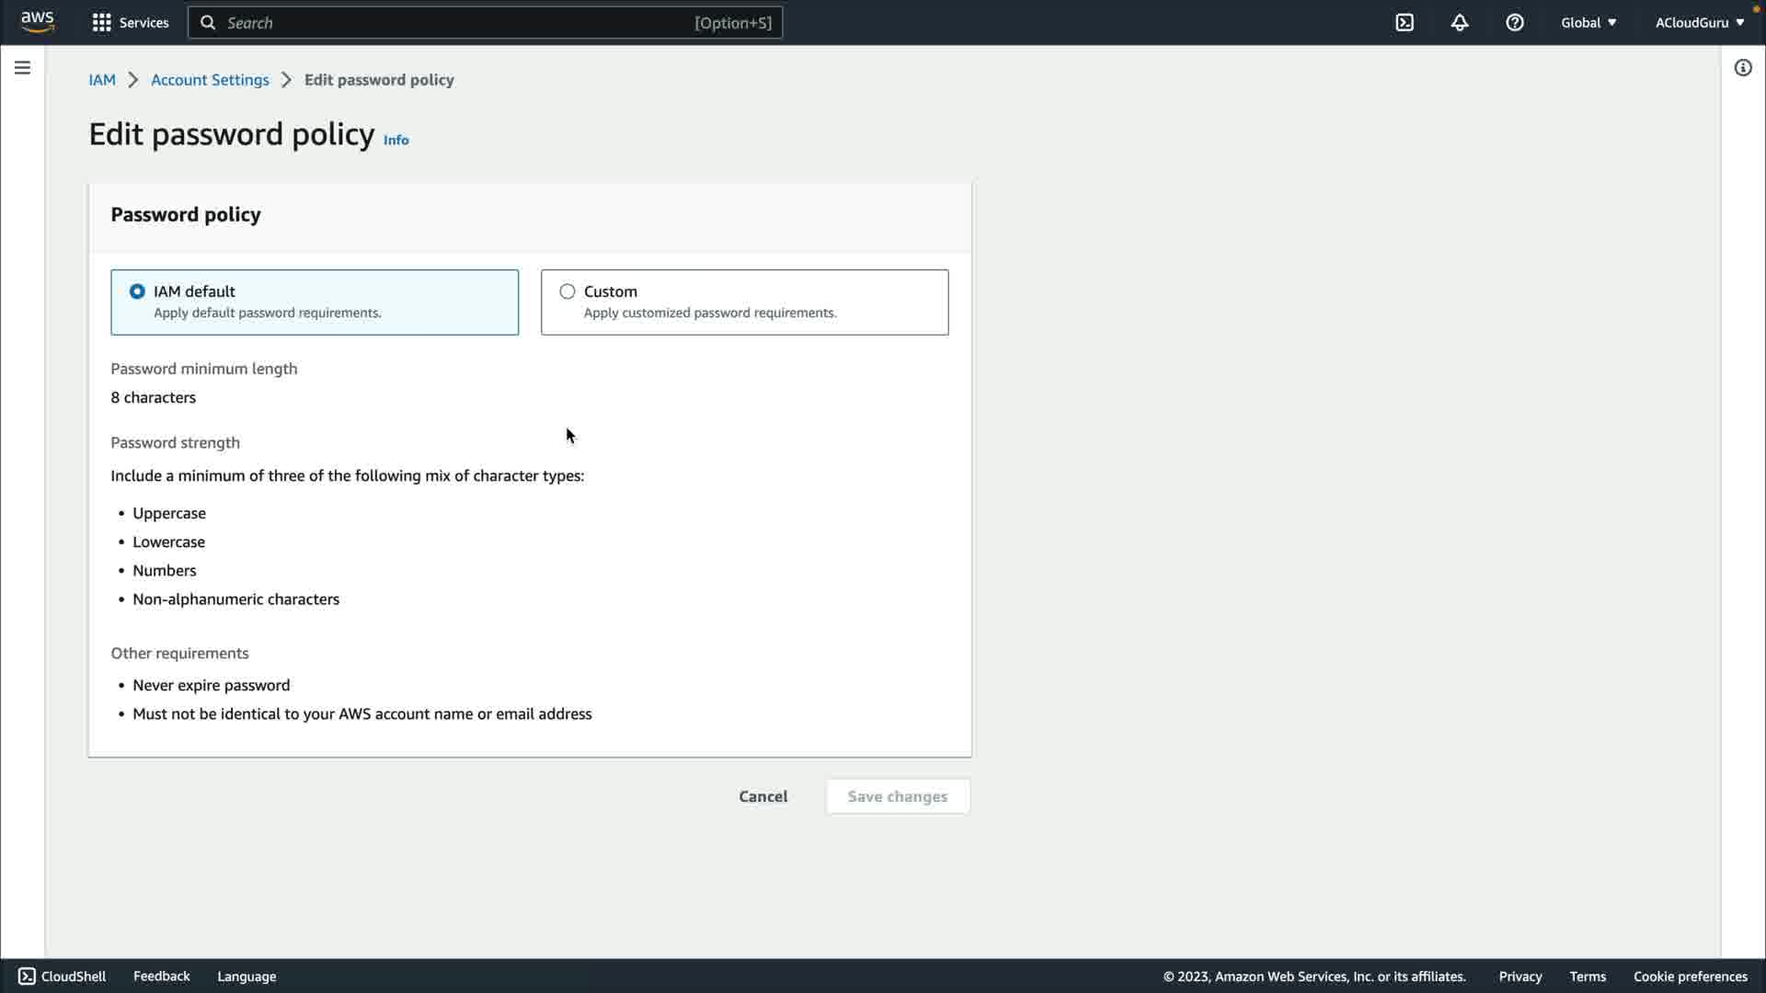
Task: Open the Services grid menu icon
Action: click(x=101, y=23)
